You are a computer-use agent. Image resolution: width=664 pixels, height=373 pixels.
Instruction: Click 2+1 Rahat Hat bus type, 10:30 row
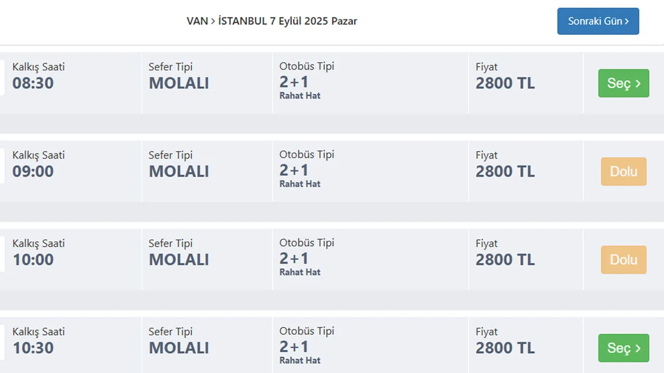[x=300, y=351]
